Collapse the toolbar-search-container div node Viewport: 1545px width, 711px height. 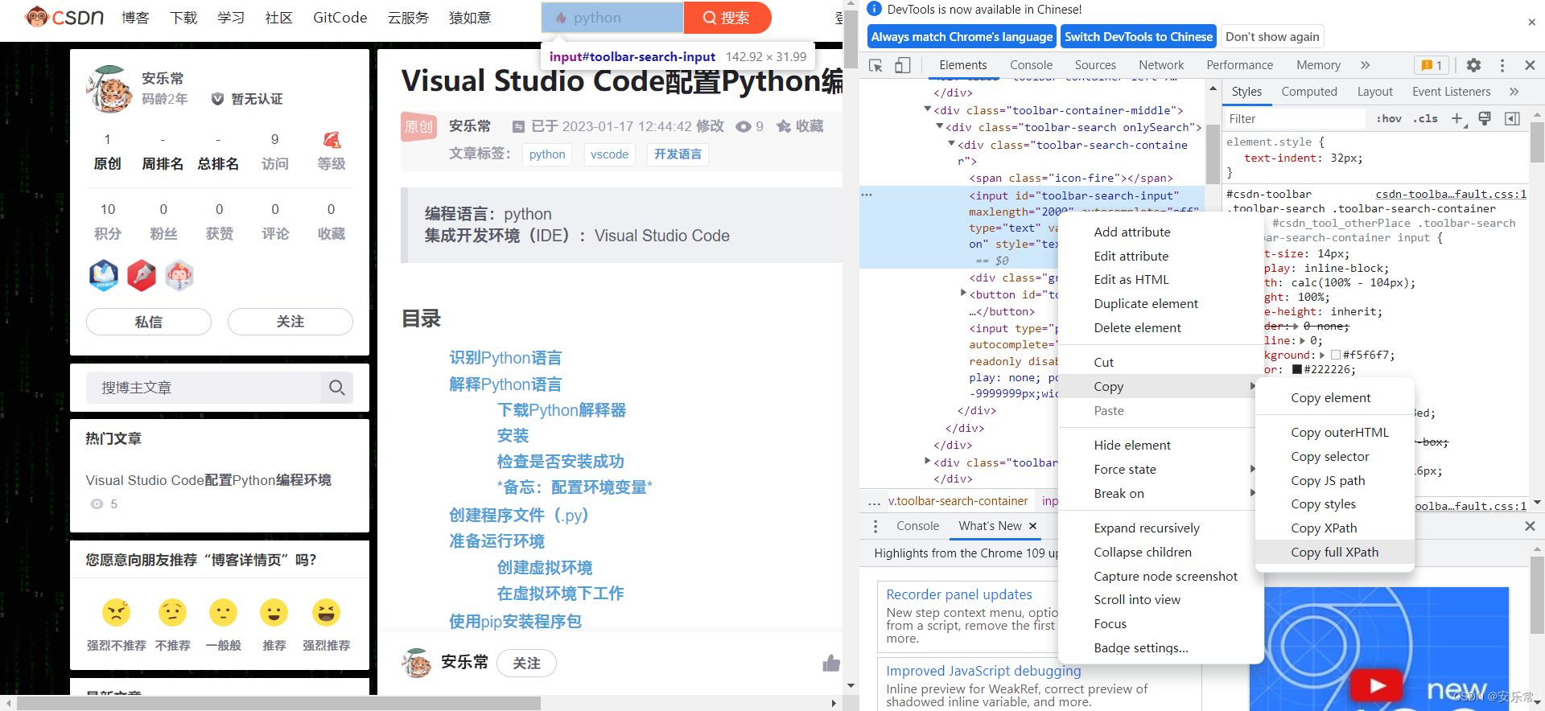tap(952, 144)
